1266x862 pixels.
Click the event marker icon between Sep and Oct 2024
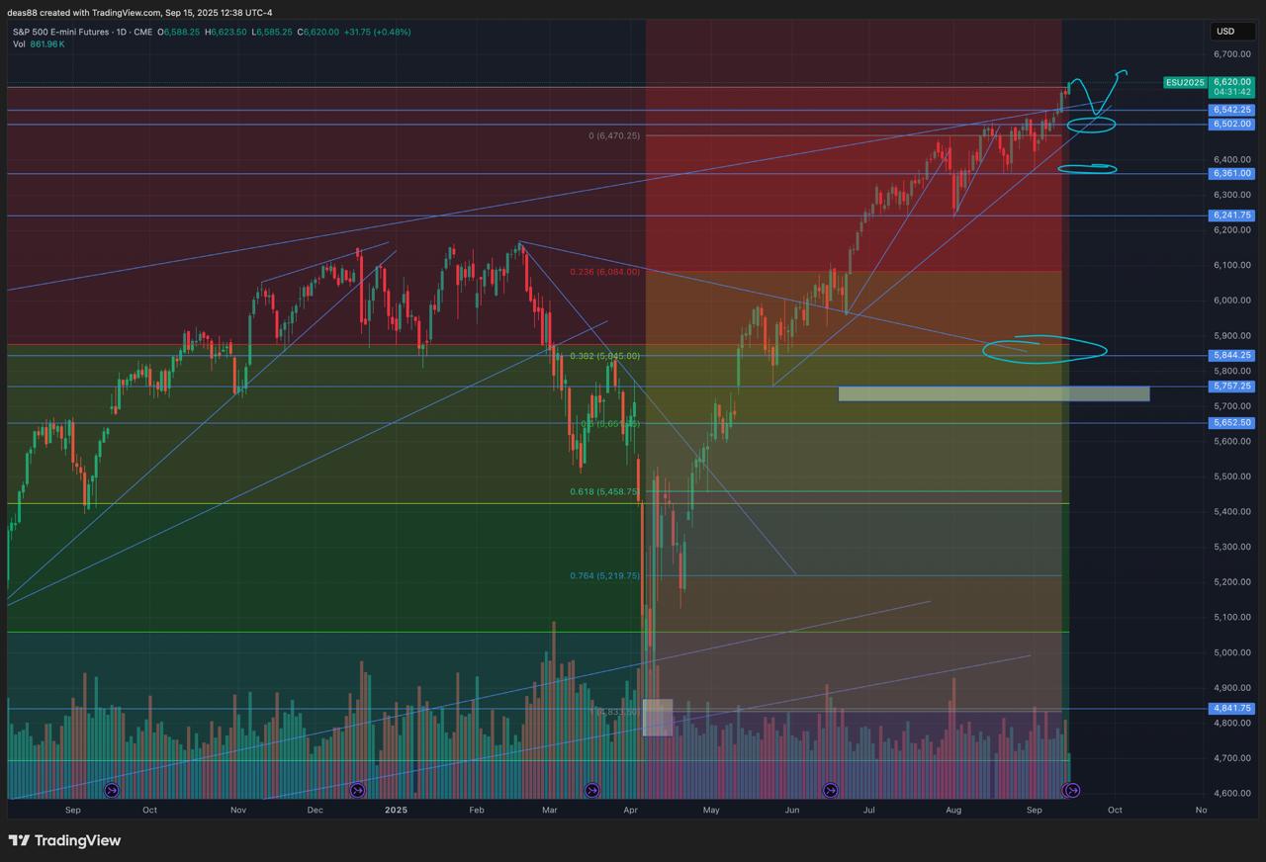[x=111, y=790]
